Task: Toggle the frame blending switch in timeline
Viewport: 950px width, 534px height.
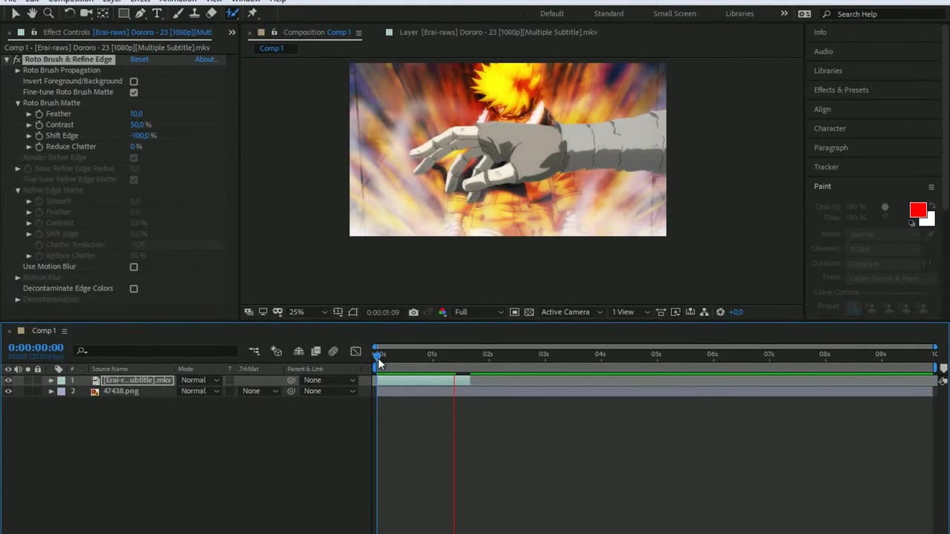Action: (315, 351)
